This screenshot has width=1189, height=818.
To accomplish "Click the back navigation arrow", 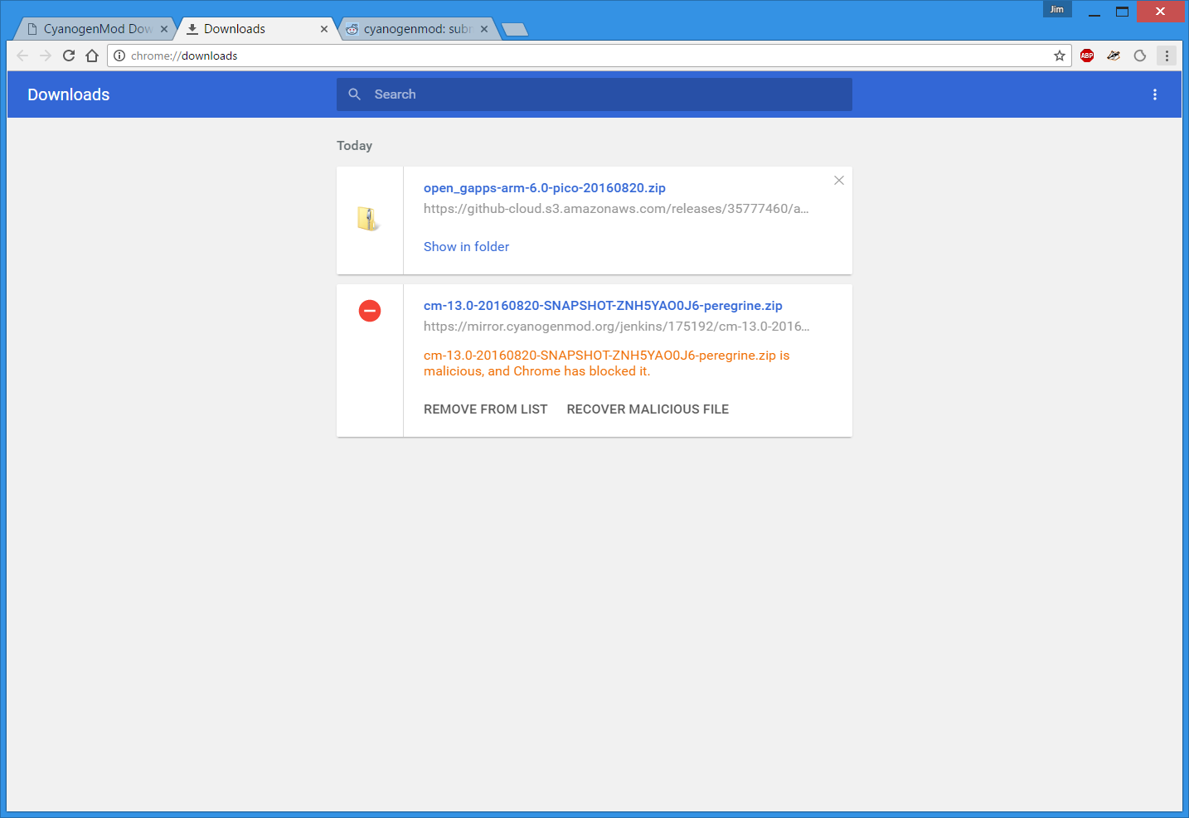I will point(22,56).
